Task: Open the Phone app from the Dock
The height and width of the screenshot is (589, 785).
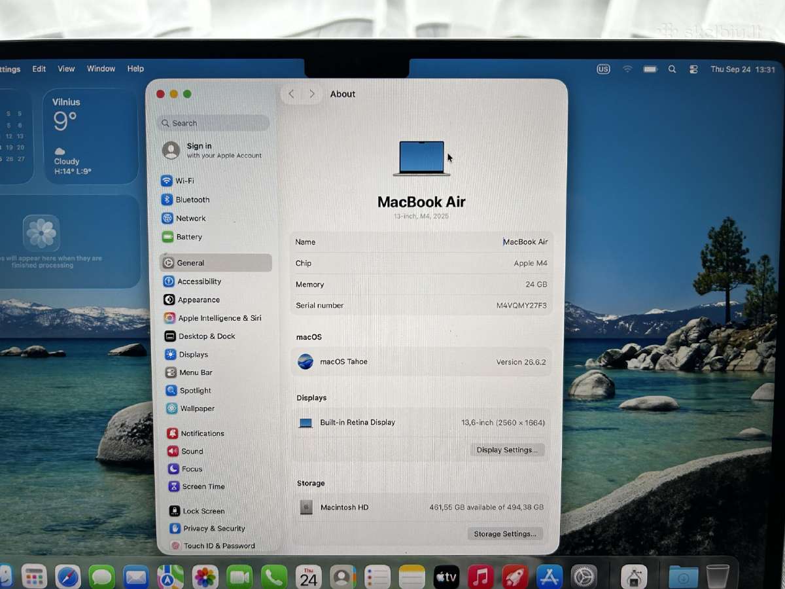Action: [x=274, y=577]
